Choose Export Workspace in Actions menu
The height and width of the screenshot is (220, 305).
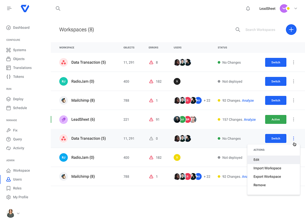tap(267, 177)
